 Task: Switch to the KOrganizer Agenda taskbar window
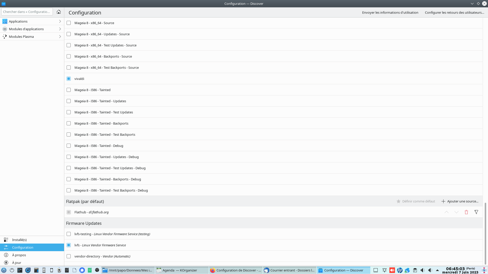(x=182, y=270)
